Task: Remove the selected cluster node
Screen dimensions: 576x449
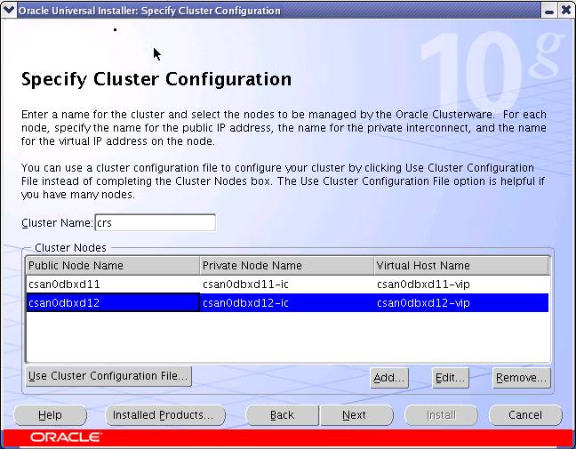Action: tap(522, 378)
